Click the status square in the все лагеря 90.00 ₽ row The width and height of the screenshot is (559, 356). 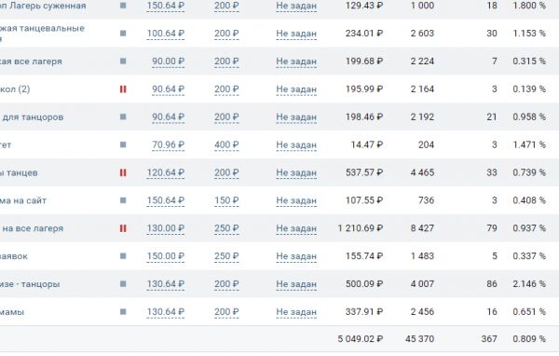pyautogui.click(x=123, y=61)
